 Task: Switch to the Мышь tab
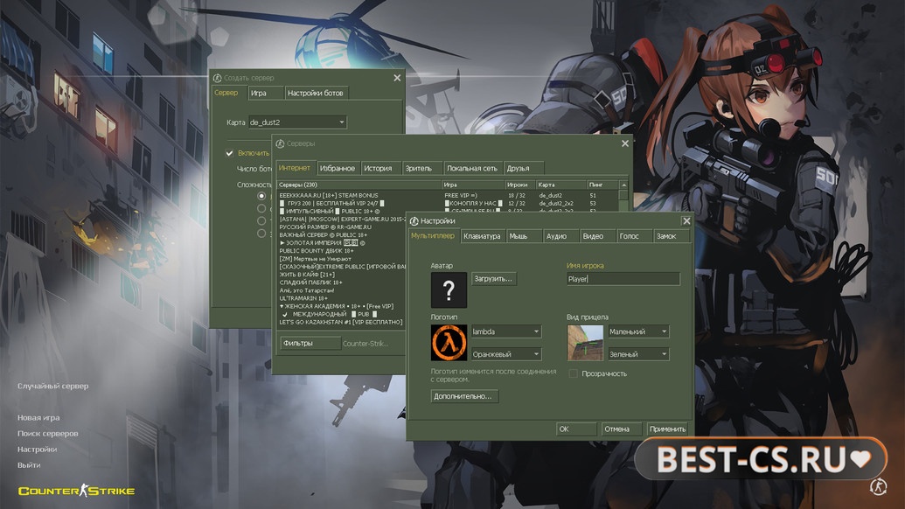(x=524, y=236)
